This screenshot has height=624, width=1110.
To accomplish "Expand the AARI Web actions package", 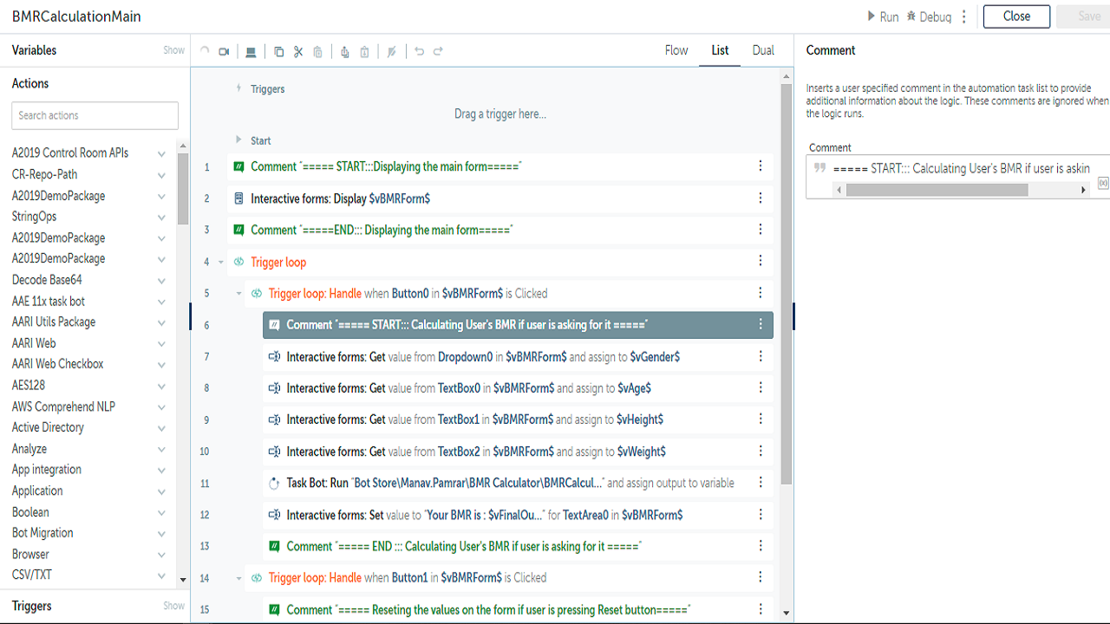I will click(x=161, y=344).
